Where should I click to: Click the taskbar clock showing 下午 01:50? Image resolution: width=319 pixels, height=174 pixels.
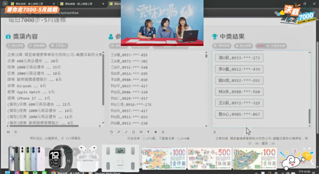pyautogui.click(x=304, y=172)
